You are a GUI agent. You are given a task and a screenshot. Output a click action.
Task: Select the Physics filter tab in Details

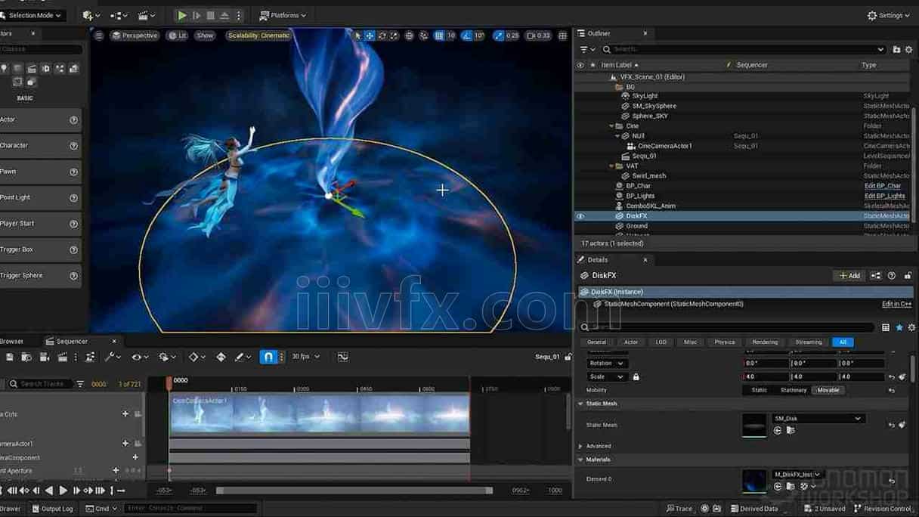pos(725,342)
